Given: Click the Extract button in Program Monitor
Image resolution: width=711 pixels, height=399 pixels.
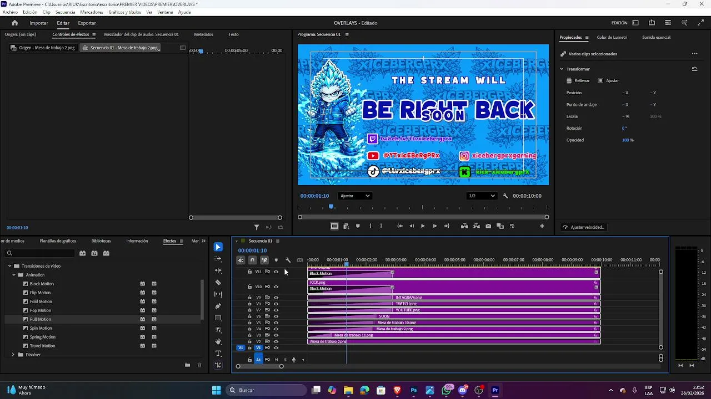Looking at the screenshot, I should pyautogui.click(x=477, y=226).
